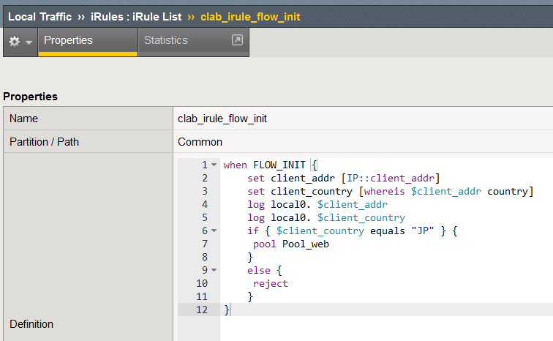Click the 'log local0. $client_addr' line

click(x=317, y=204)
